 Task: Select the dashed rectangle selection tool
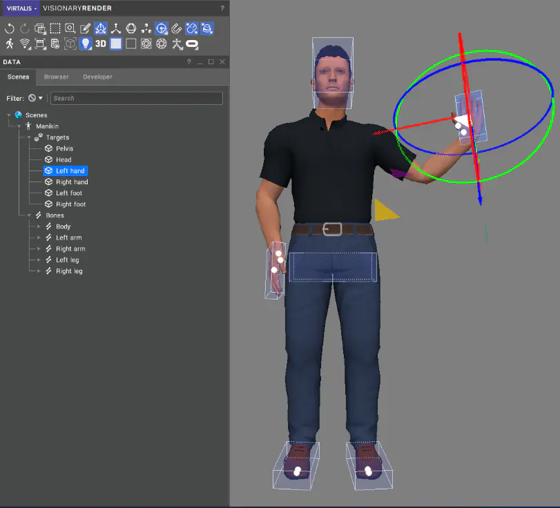click(x=55, y=28)
